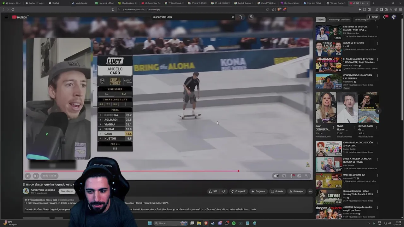Open options for El Asado Mas Caro video

pyautogui.click(x=377, y=59)
